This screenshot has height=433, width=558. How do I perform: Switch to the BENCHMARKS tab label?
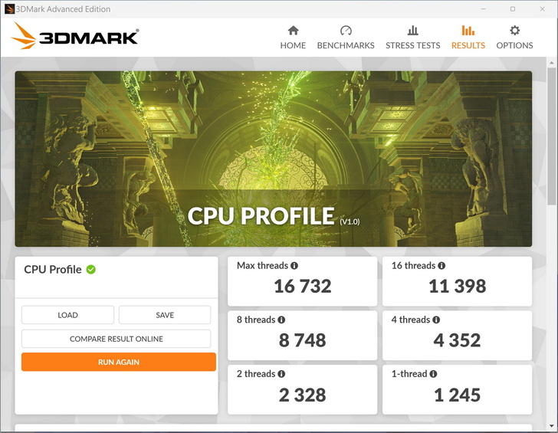[x=346, y=45]
